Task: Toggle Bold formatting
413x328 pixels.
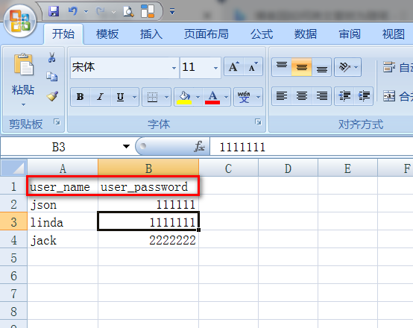Action: tap(80, 97)
